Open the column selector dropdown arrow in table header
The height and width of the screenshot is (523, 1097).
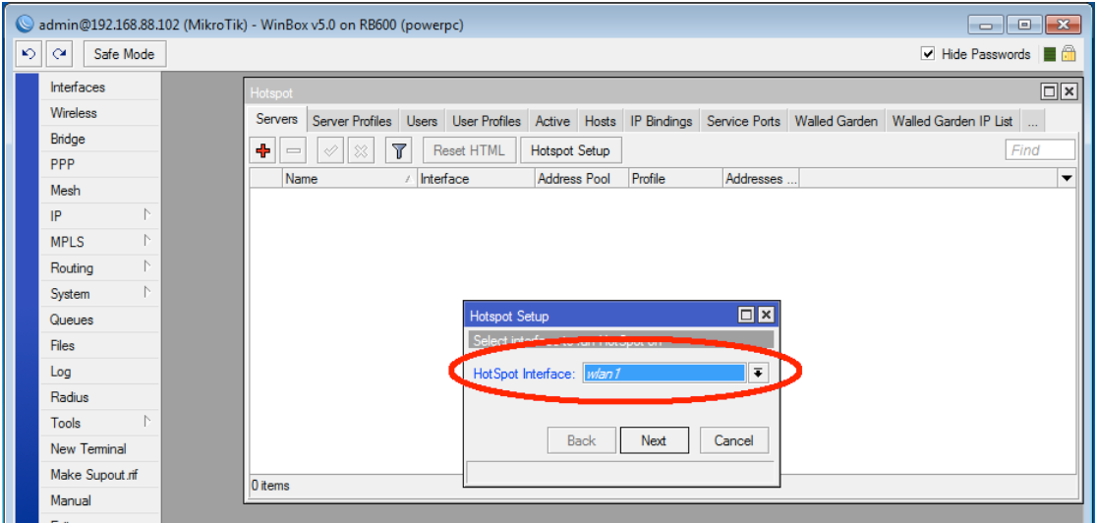[1067, 179]
